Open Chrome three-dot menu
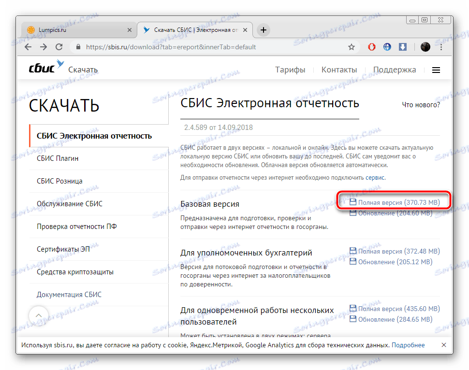 tap(441, 47)
